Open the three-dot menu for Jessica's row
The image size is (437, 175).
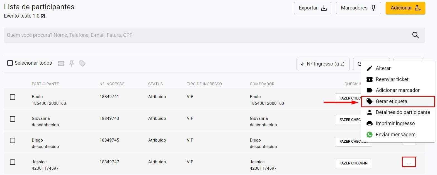click(x=409, y=162)
